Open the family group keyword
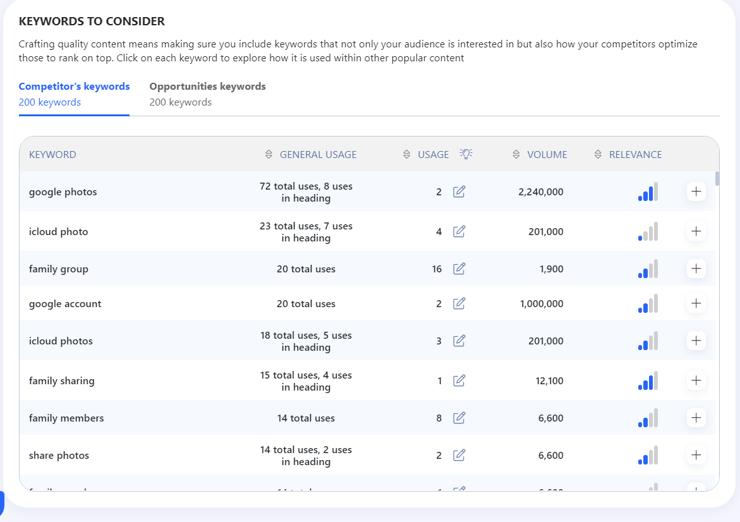The image size is (740, 522). (x=59, y=269)
